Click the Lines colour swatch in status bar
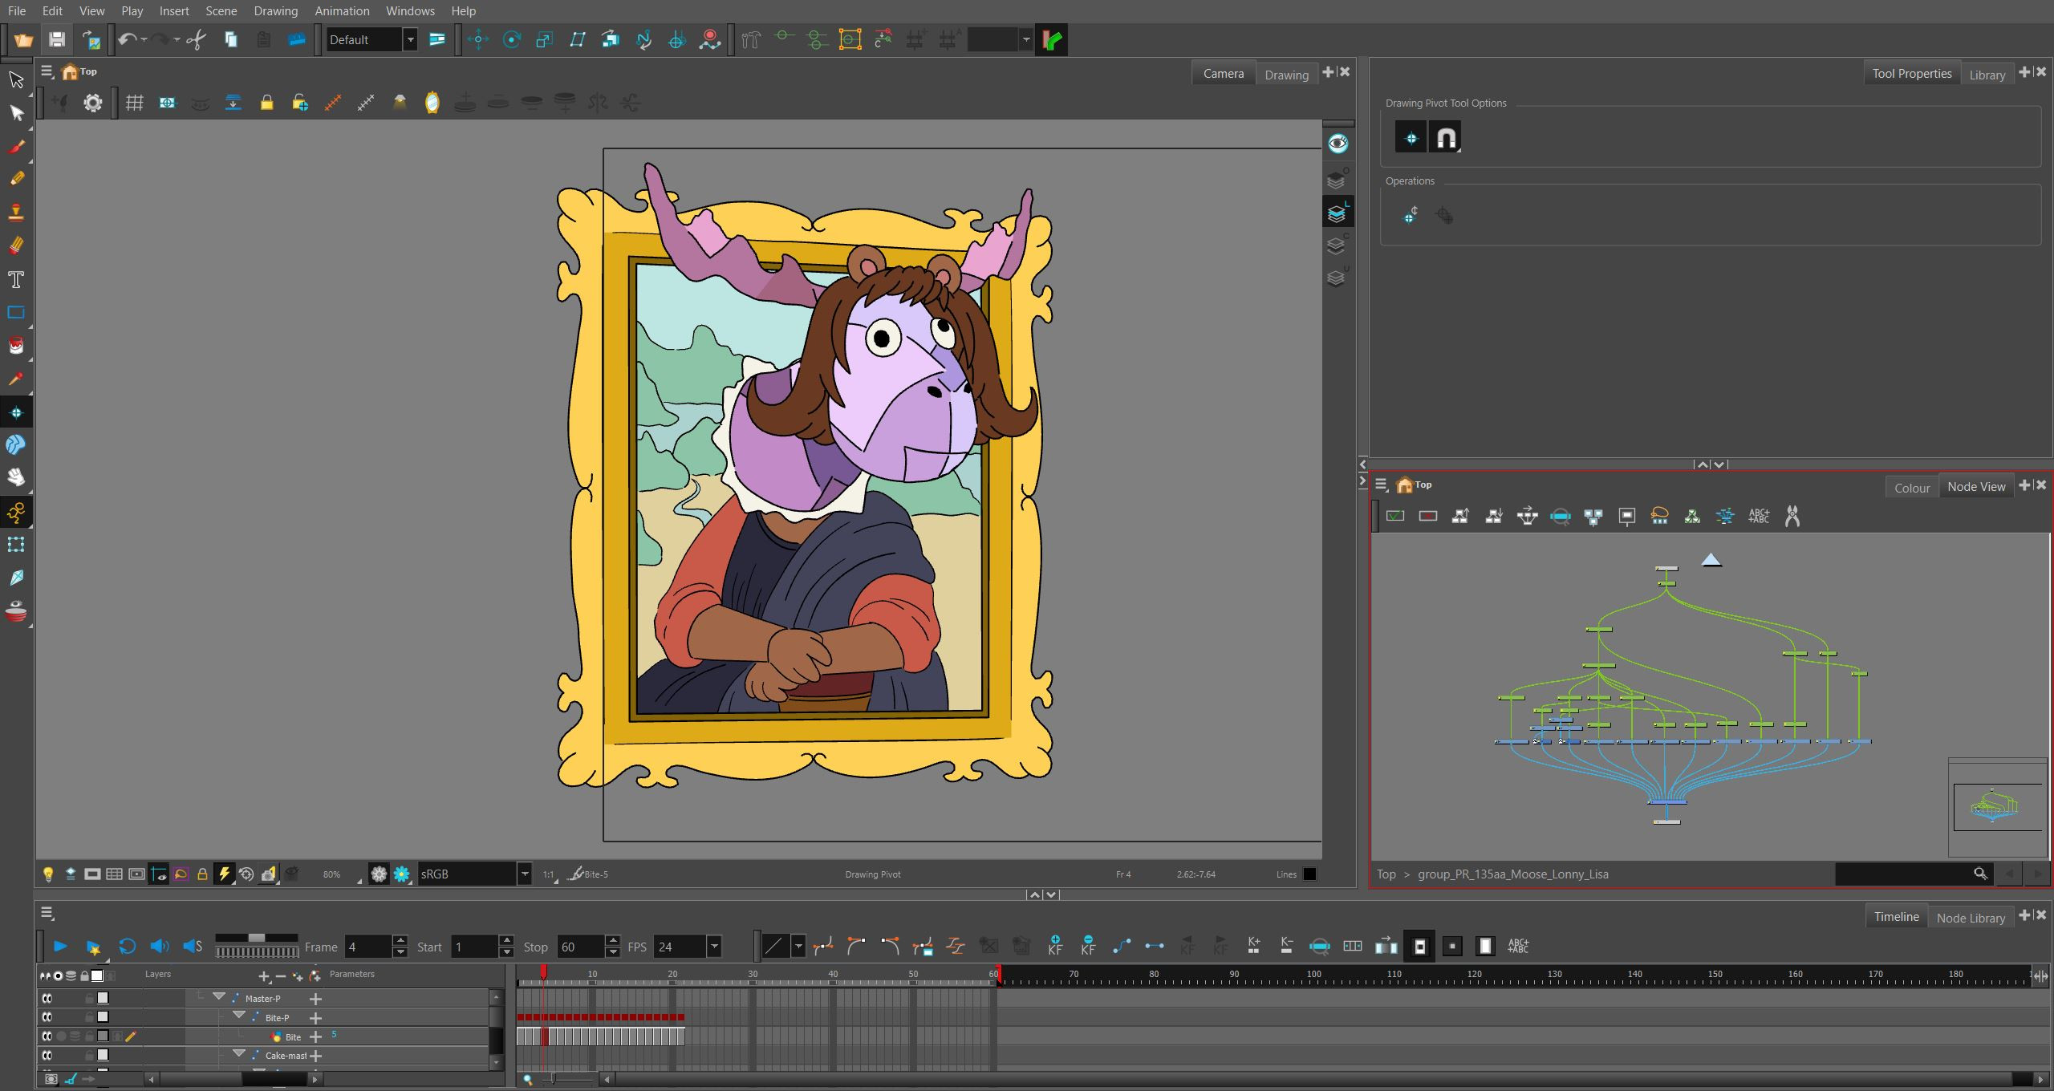This screenshot has height=1091, width=2054. 1309,874
